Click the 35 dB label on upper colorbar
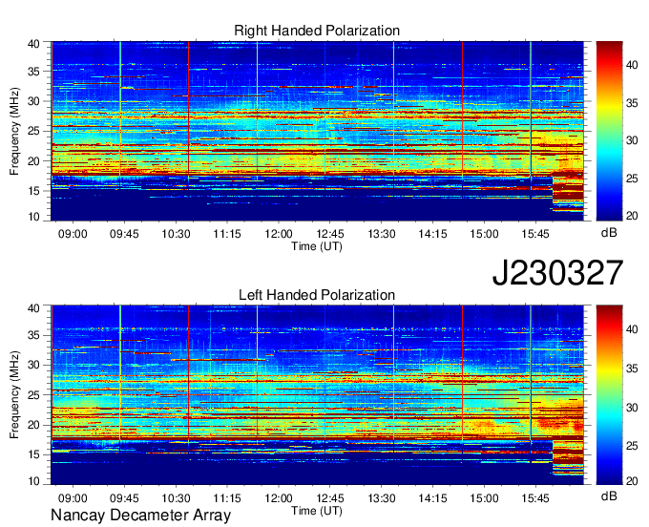 [632, 103]
